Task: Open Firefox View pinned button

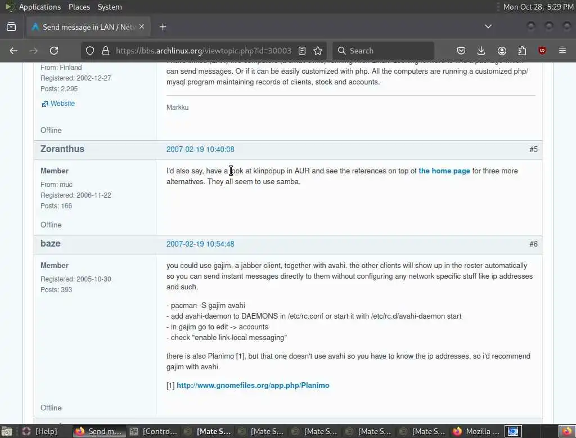Action: coord(11,27)
